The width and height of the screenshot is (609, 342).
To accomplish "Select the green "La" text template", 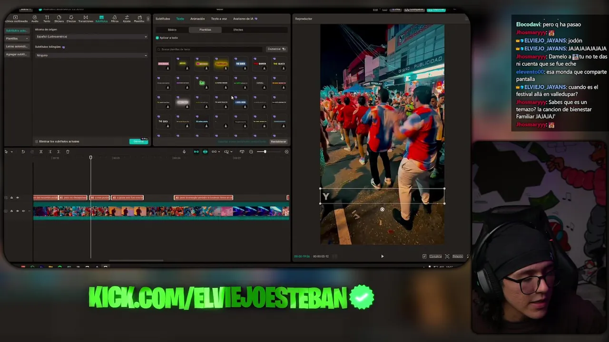I will [x=202, y=83].
